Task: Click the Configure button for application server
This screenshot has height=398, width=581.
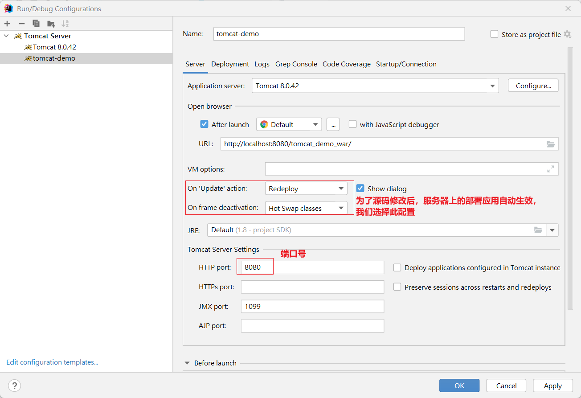Action: 533,85
